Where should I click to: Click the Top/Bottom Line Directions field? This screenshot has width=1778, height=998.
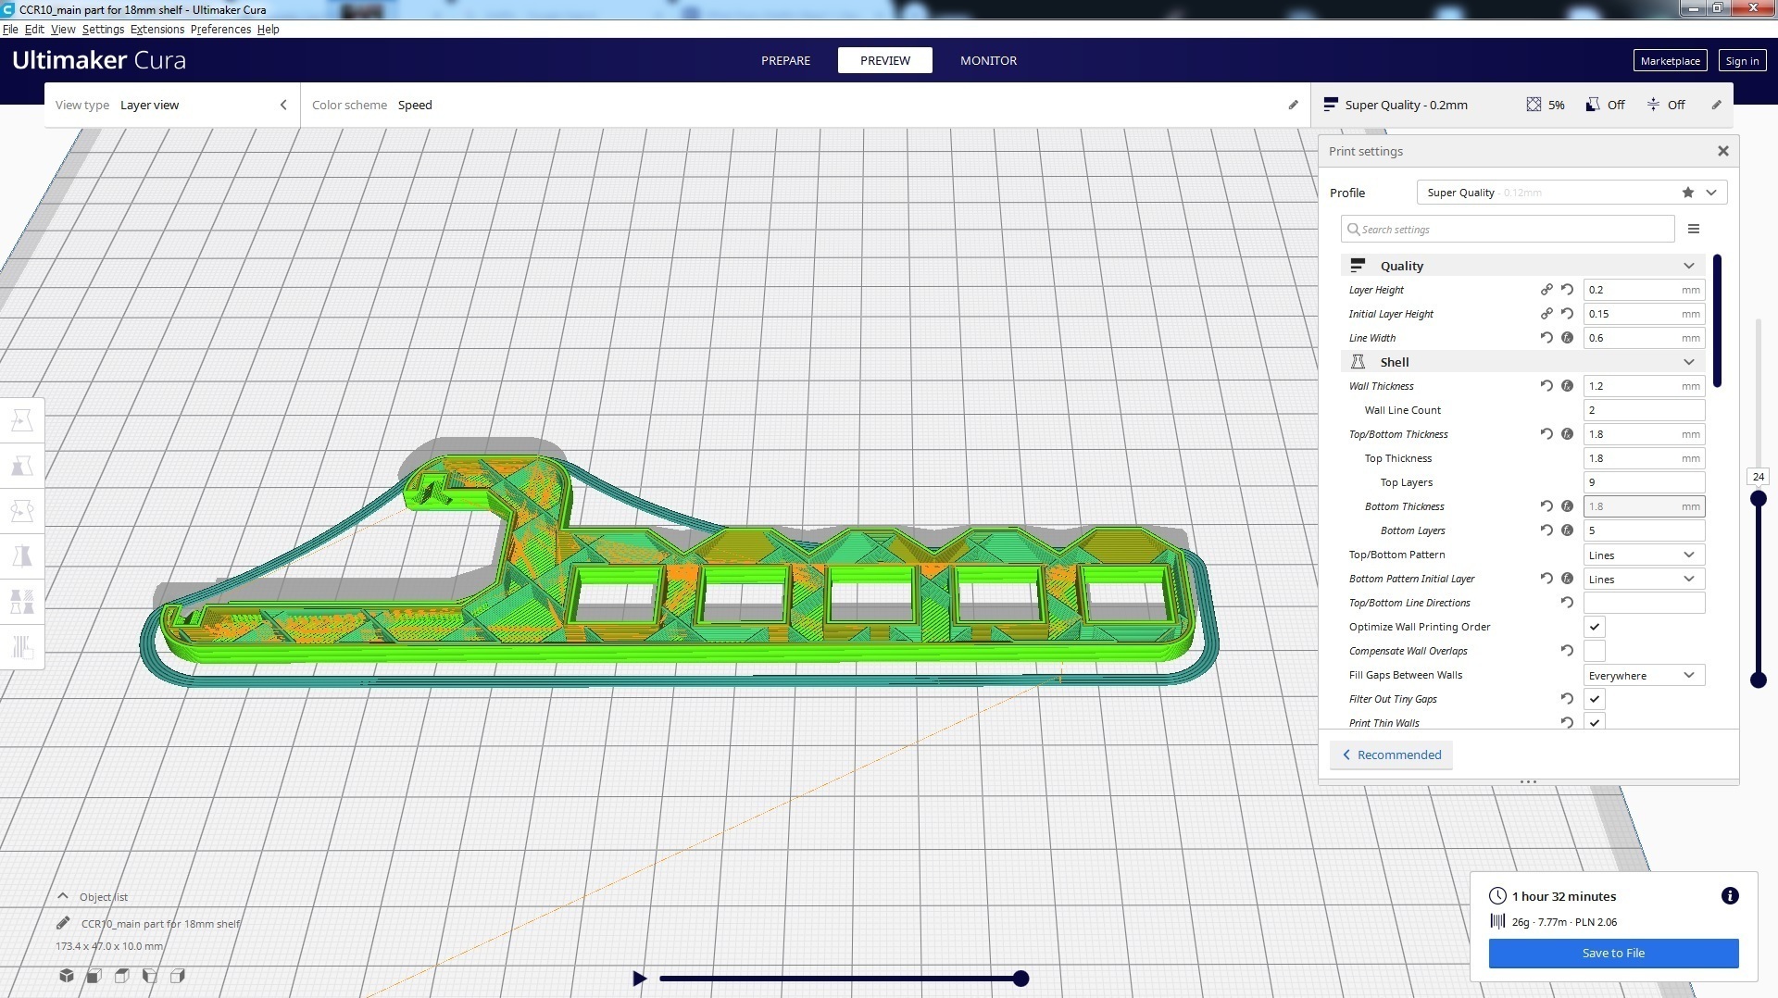[x=1644, y=603]
